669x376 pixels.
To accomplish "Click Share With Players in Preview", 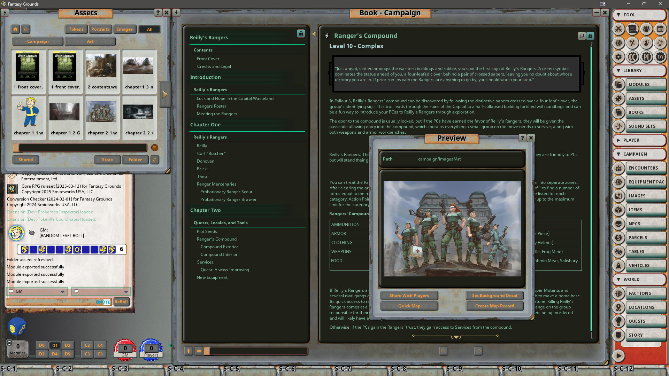I will 409,295.
